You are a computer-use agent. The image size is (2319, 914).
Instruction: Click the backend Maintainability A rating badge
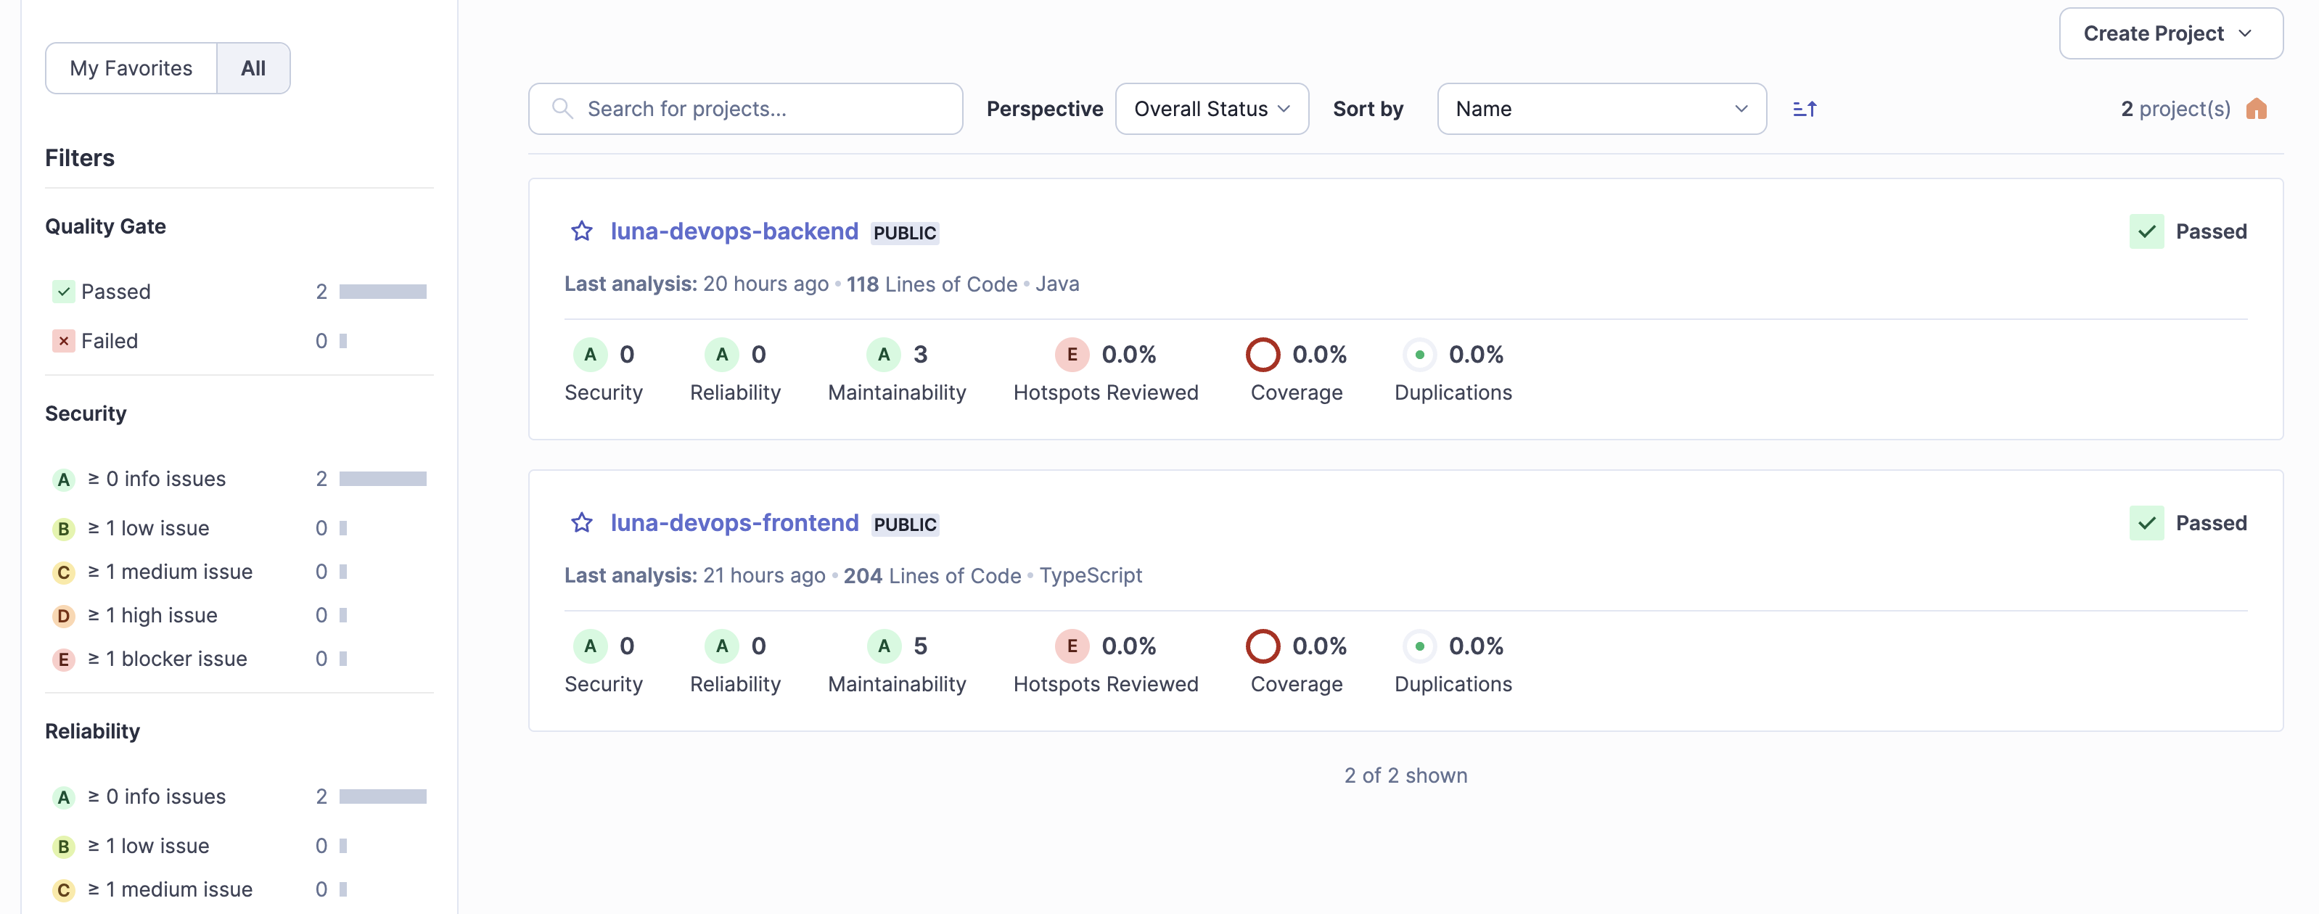click(883, 355)
